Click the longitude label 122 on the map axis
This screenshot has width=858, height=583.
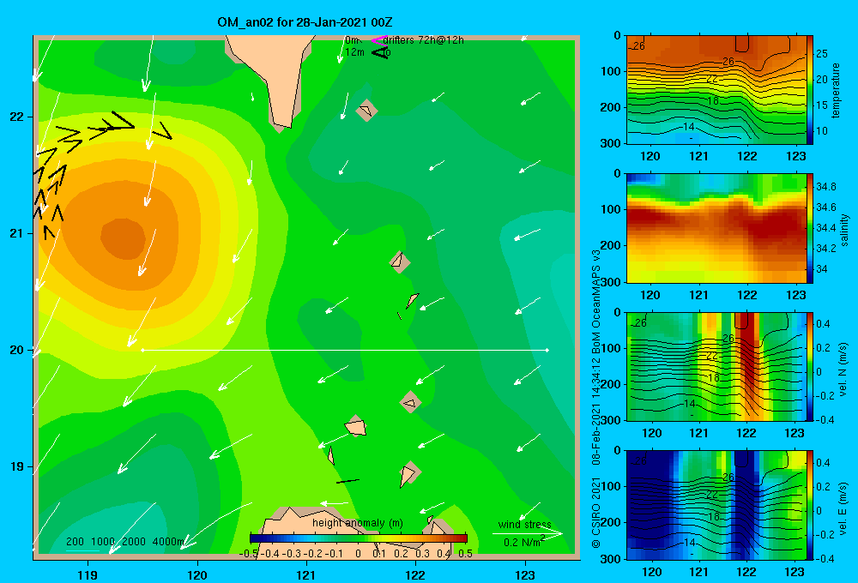(415, 575)
